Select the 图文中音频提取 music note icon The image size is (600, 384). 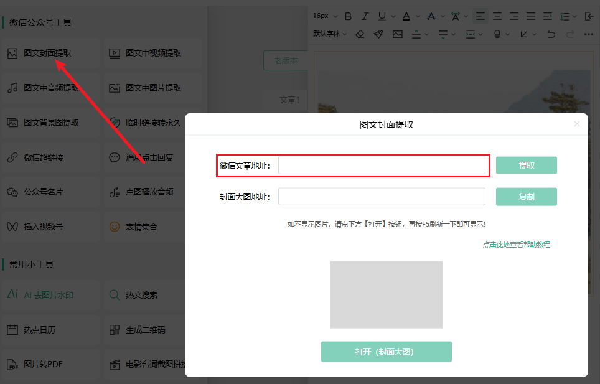point(12,88)
